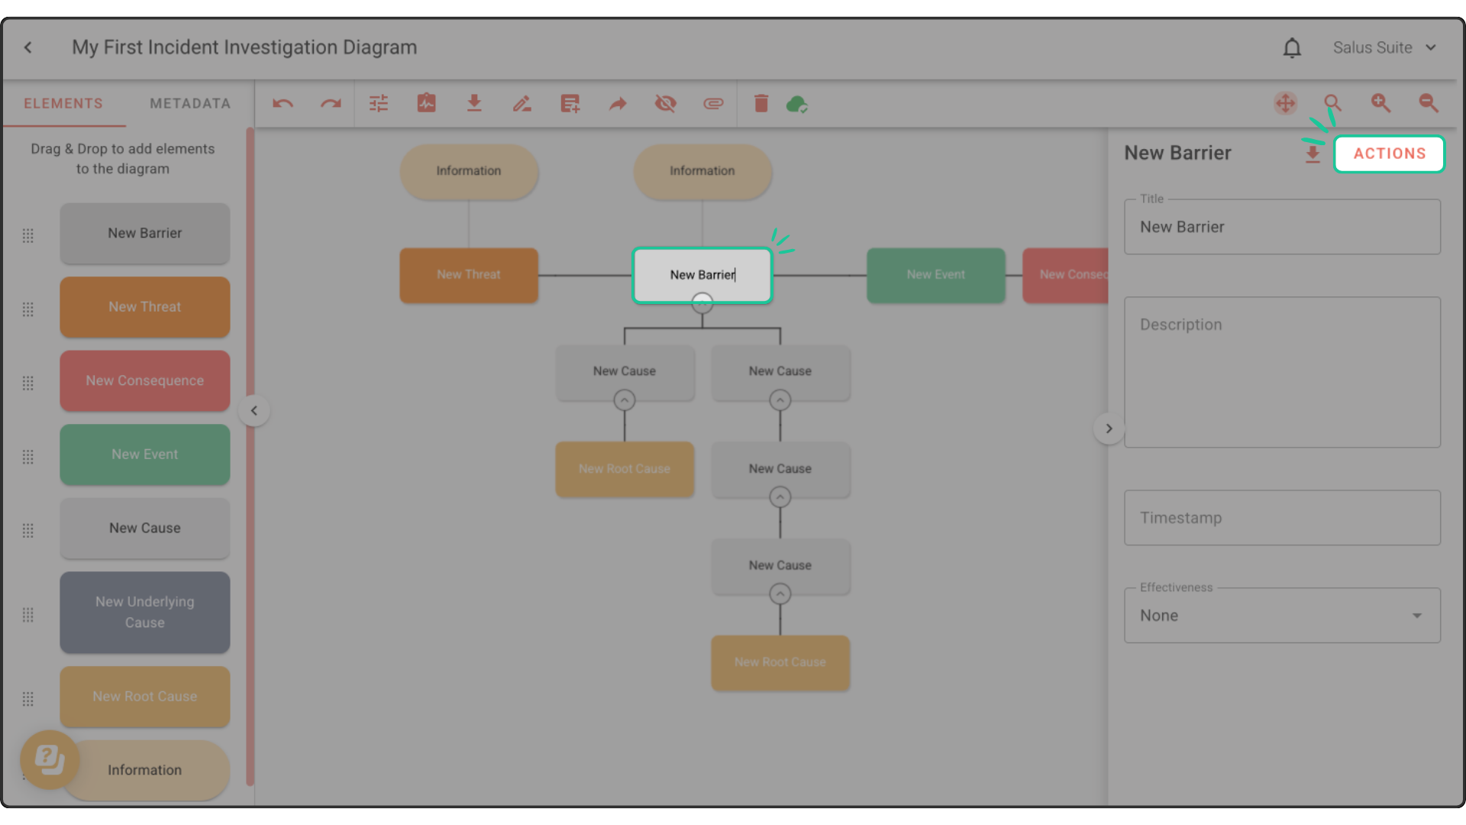Collapse the left elements panel
This screenshot has width=1466, height=825.
254,411
